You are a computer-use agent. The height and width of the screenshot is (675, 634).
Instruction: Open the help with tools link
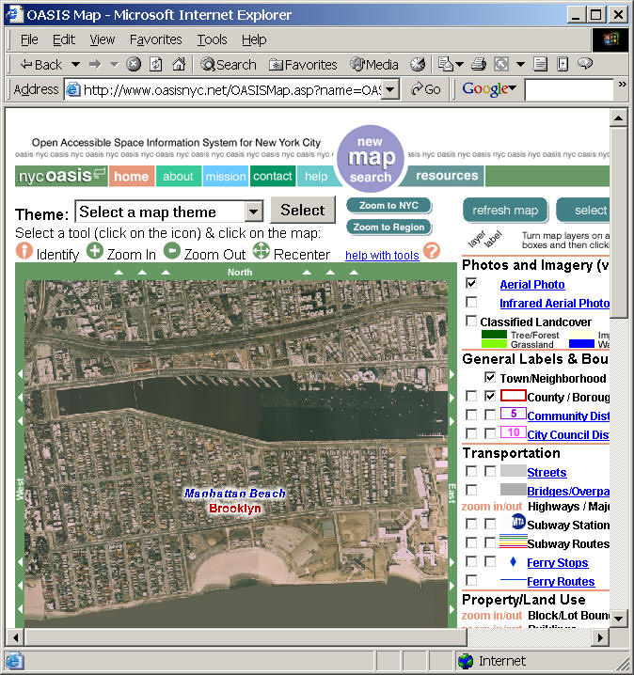[382, 256]
